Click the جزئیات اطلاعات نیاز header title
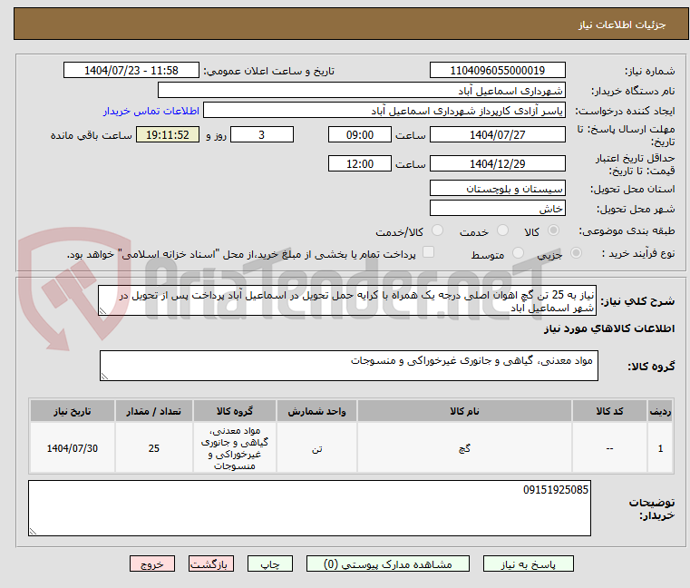 click(x=621, y=24)
